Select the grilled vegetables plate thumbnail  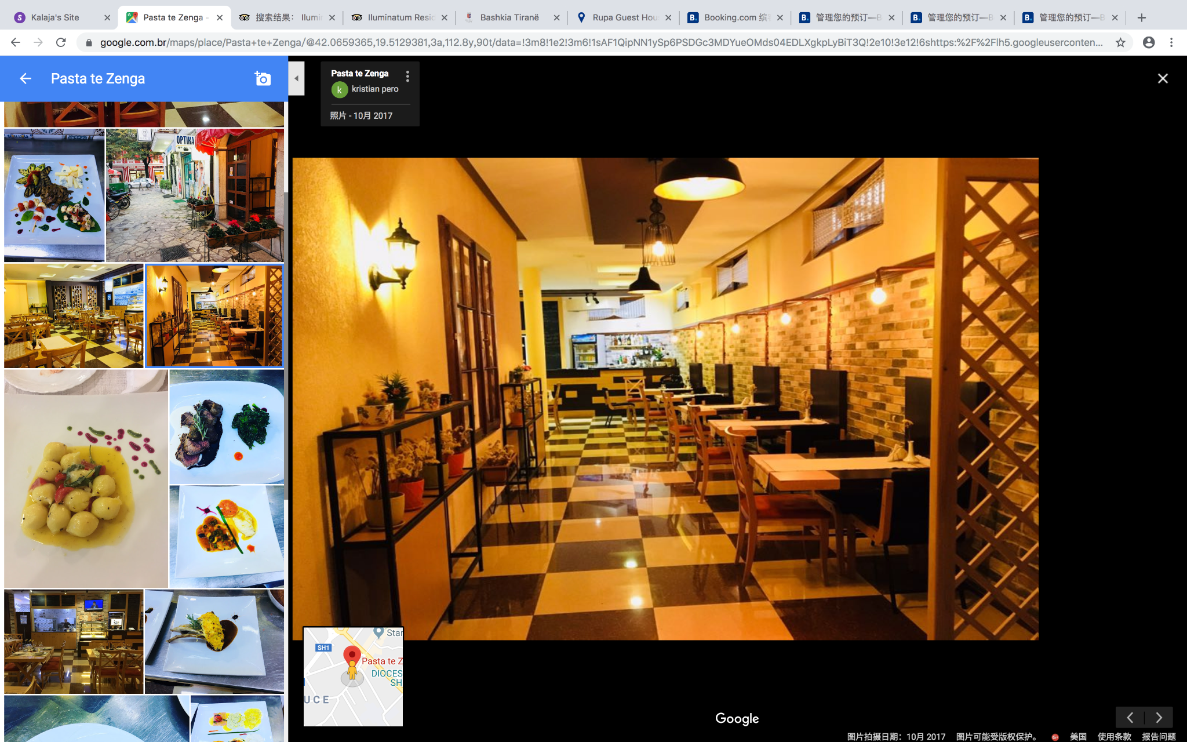[x=54, y=195]
